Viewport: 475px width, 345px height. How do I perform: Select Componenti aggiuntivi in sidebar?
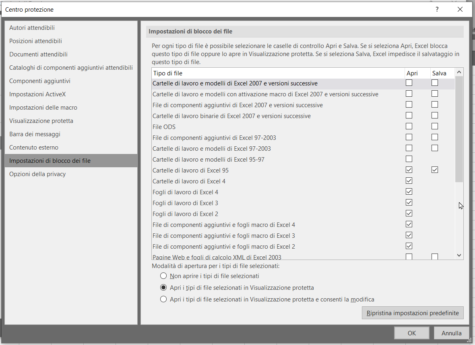[71, 81]
